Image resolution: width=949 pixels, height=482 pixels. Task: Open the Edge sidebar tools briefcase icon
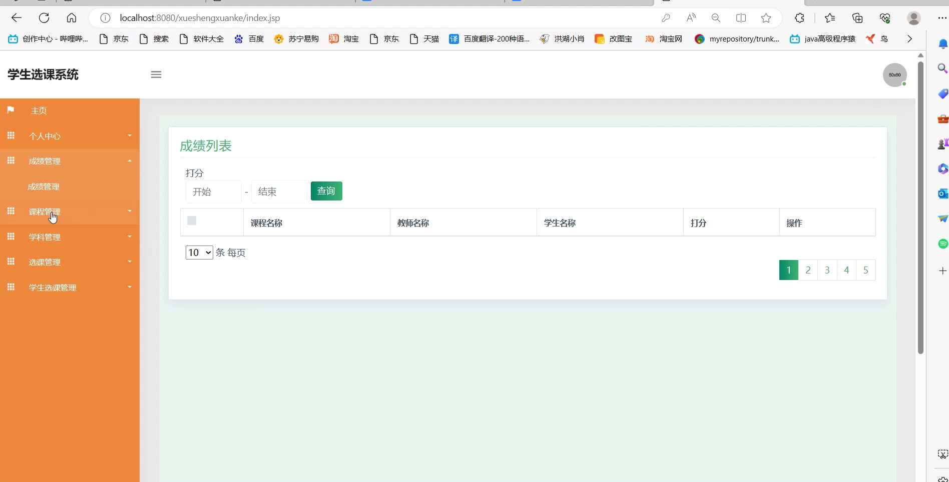(943, 119)
